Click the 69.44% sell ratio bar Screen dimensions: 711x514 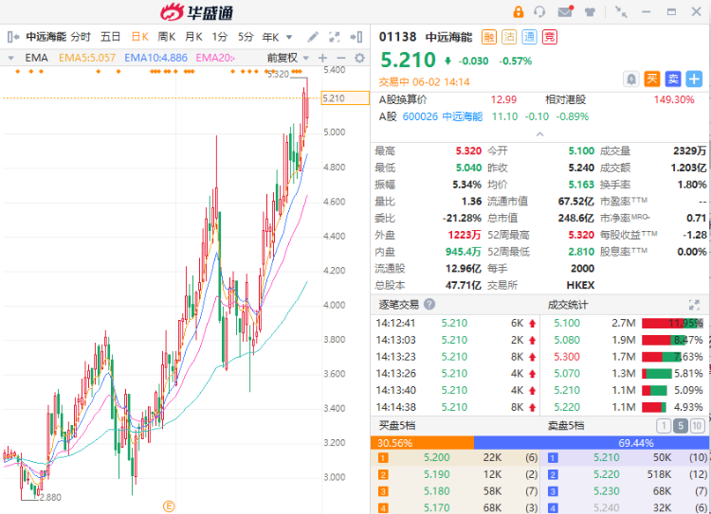[x=592, y=443]
